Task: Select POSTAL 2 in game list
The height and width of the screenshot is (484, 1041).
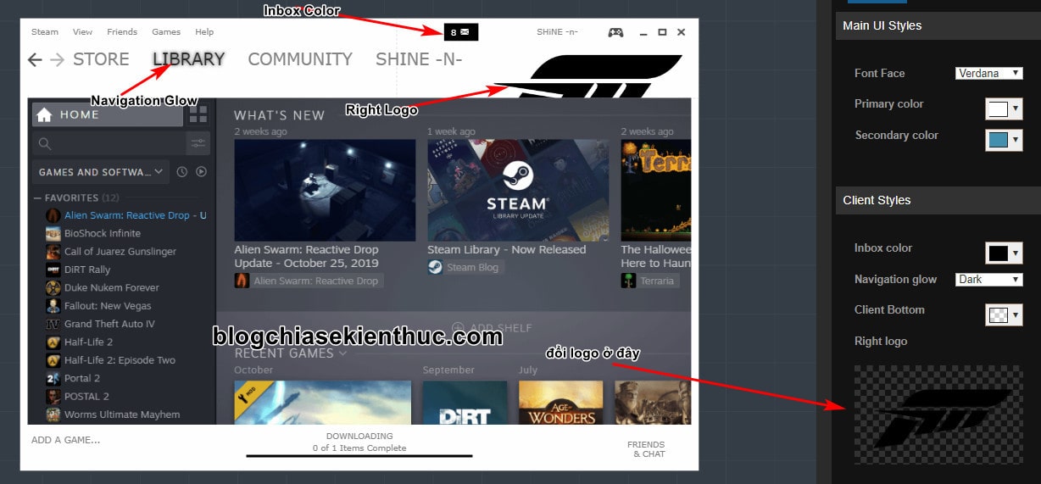Action: (86, 396)
